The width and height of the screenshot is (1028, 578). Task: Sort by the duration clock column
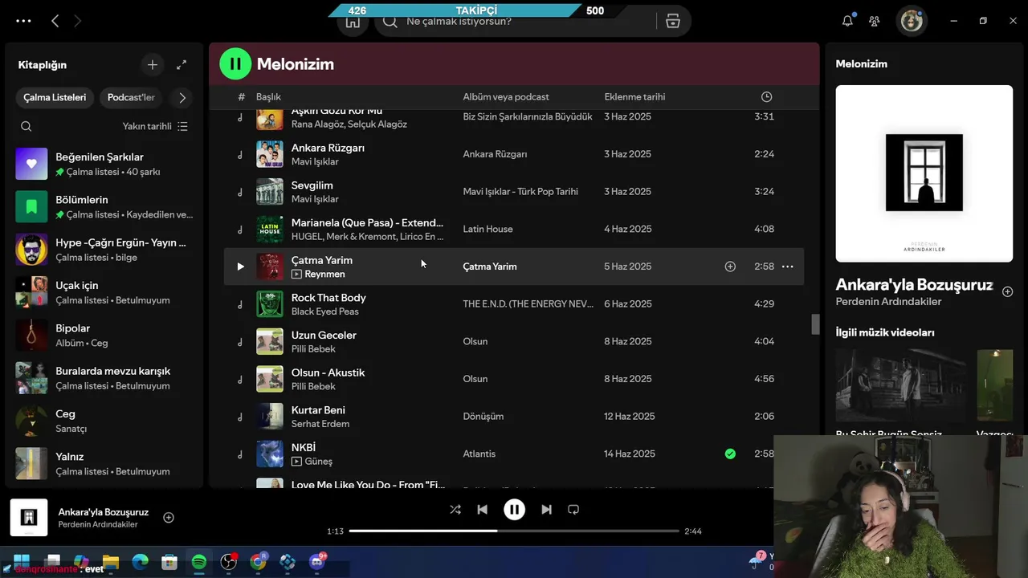pos(766,97)
